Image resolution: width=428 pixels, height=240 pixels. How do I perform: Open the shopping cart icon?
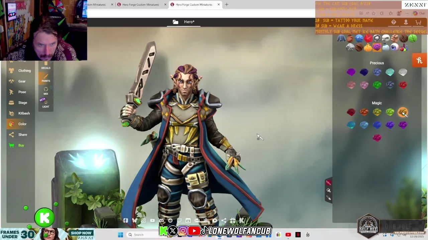tap(418, 22)
